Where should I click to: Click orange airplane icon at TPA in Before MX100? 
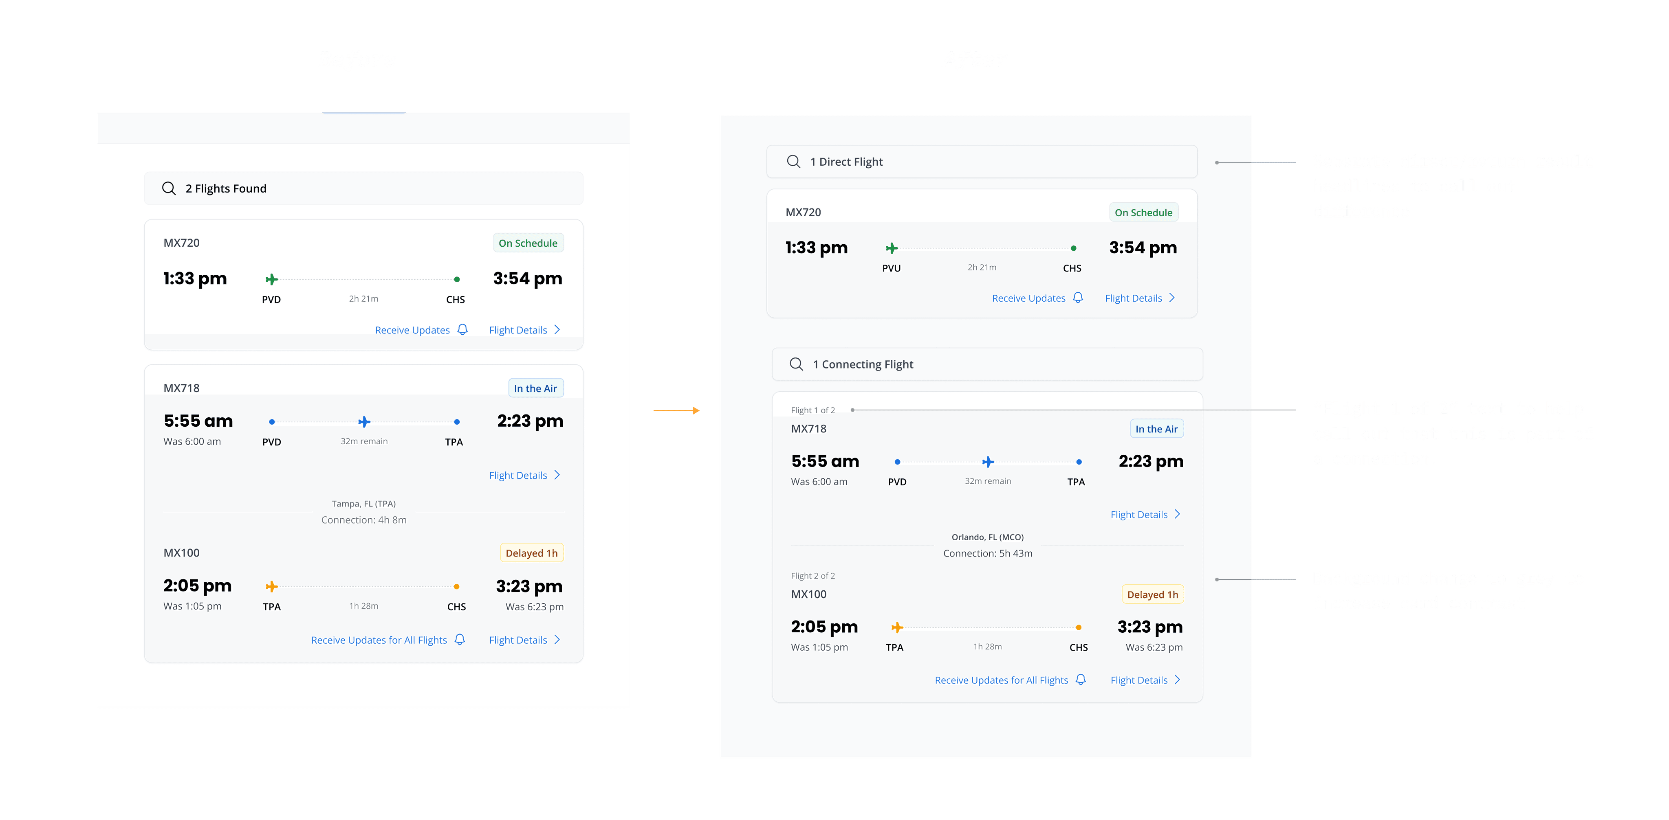[271, 586]
